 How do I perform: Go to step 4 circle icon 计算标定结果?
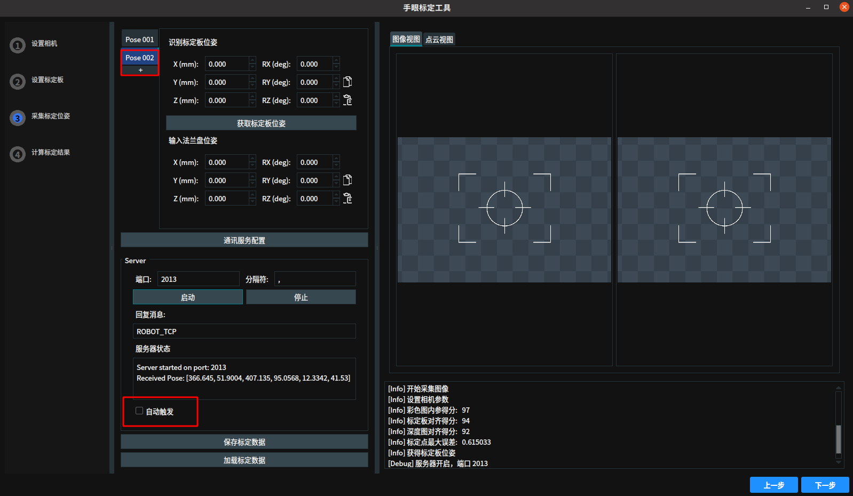tap(18, 154)
